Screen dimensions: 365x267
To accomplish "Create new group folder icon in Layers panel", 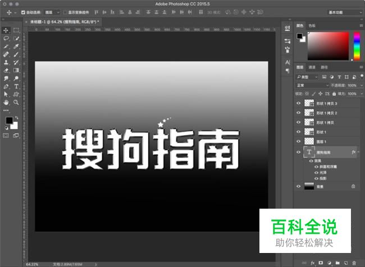I will click(337, 263).
